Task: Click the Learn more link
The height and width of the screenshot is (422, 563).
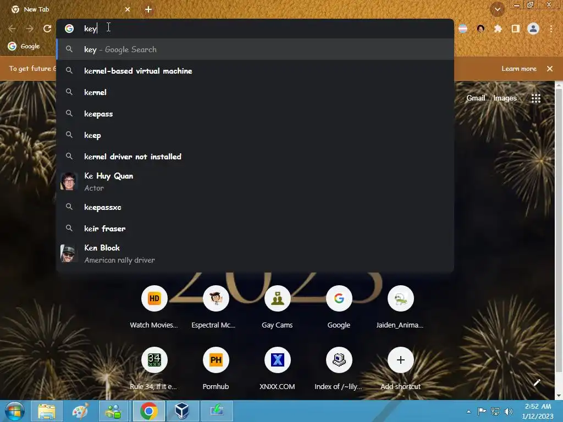Action: [519, 69]
